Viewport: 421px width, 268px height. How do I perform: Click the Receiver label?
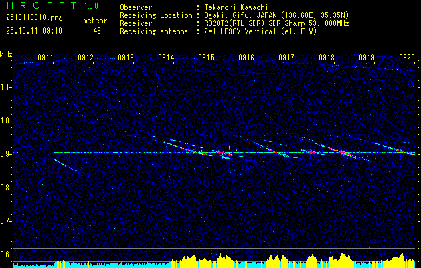point(136,23)
